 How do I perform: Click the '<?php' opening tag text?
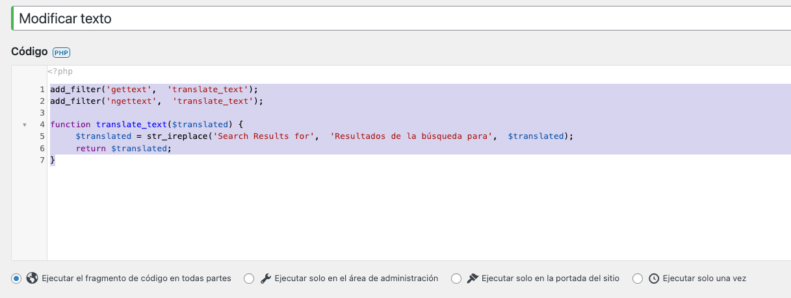pyautogui.click(x=60, y=71)
